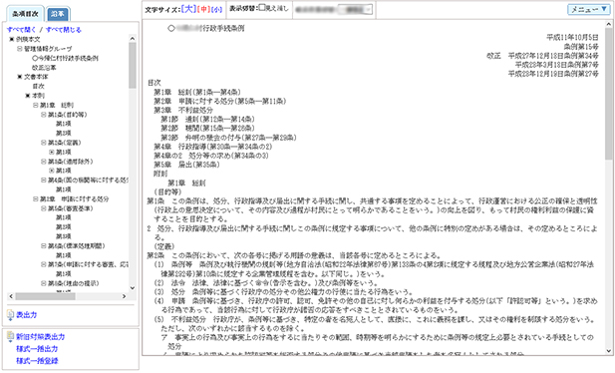Collapse the 第3条(適用除外) node
The image size is (615, 373).
pos(43,161)
